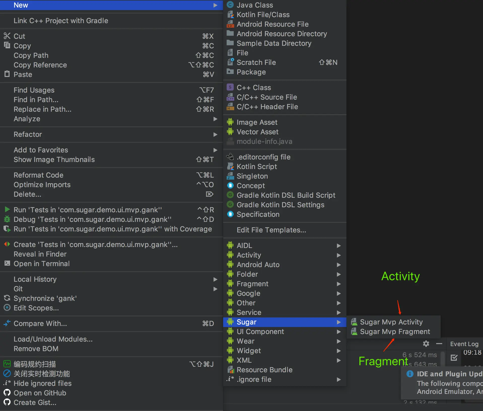Image resolution: width=483 pixels, height=411 pixels.
Task: Open the settings gear in the tool window
Action: pyautogui.click(x=426, y=344)
